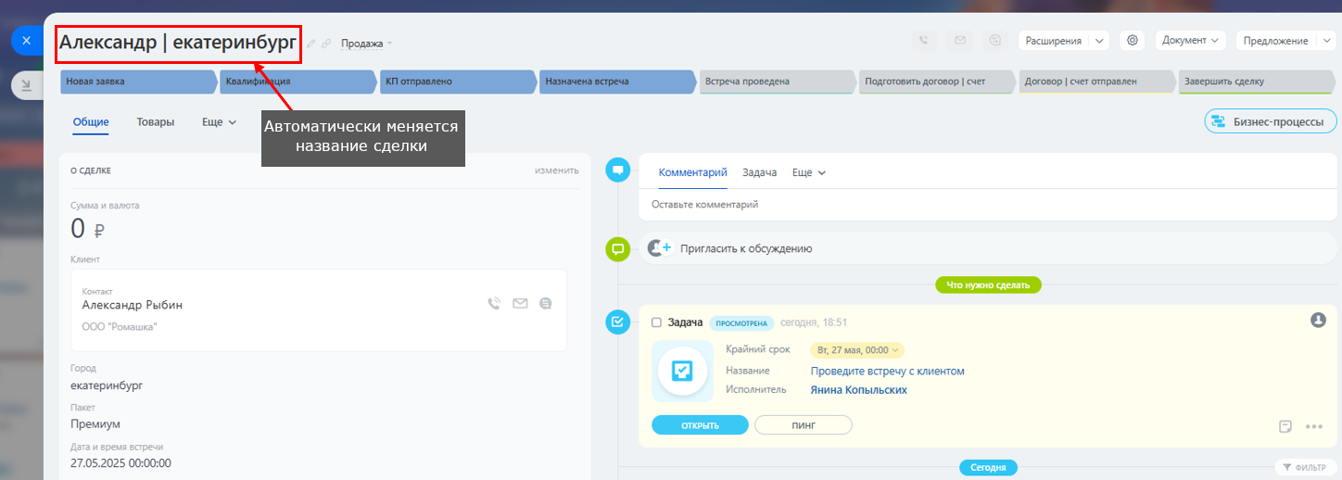Copy deal link with the chain icon
The image size is (1342, 480).
pyautogui.click(x=326, y=44)
